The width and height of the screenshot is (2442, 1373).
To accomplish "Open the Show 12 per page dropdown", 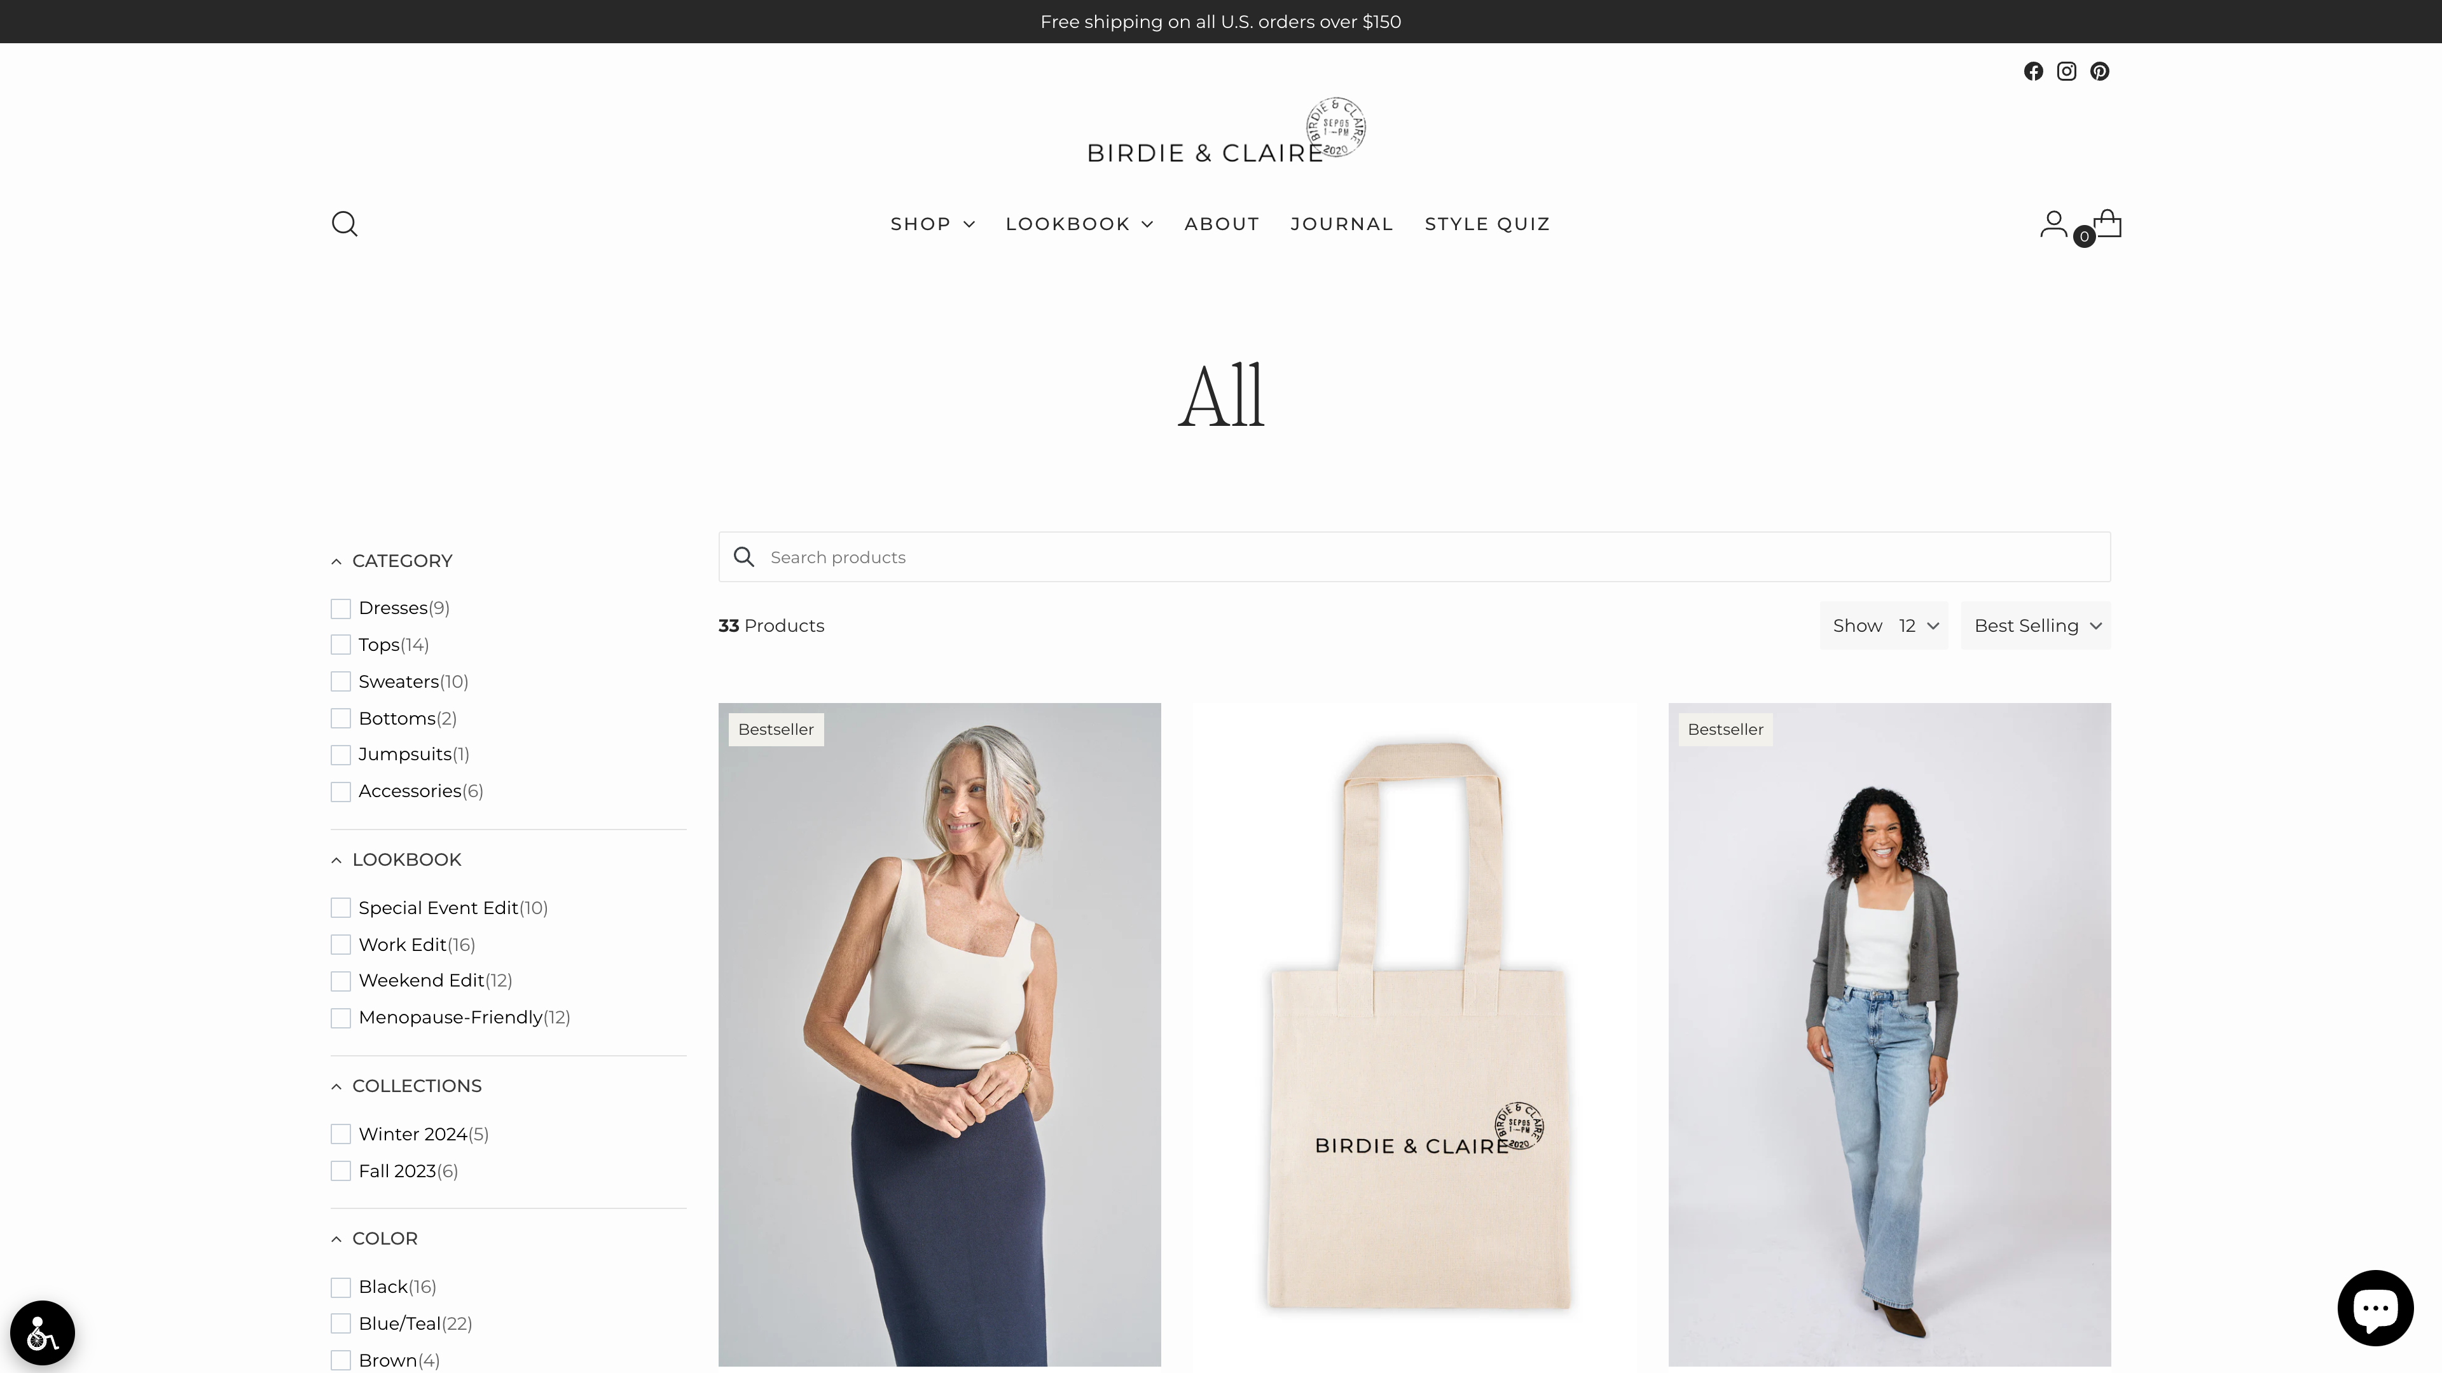I will pos(1884,625).
